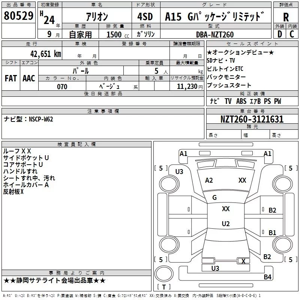Image resolution: width=300 pixels, height=300 pixels.
Task: Click the X mark on the rear bumper
Action: (244, 261)
